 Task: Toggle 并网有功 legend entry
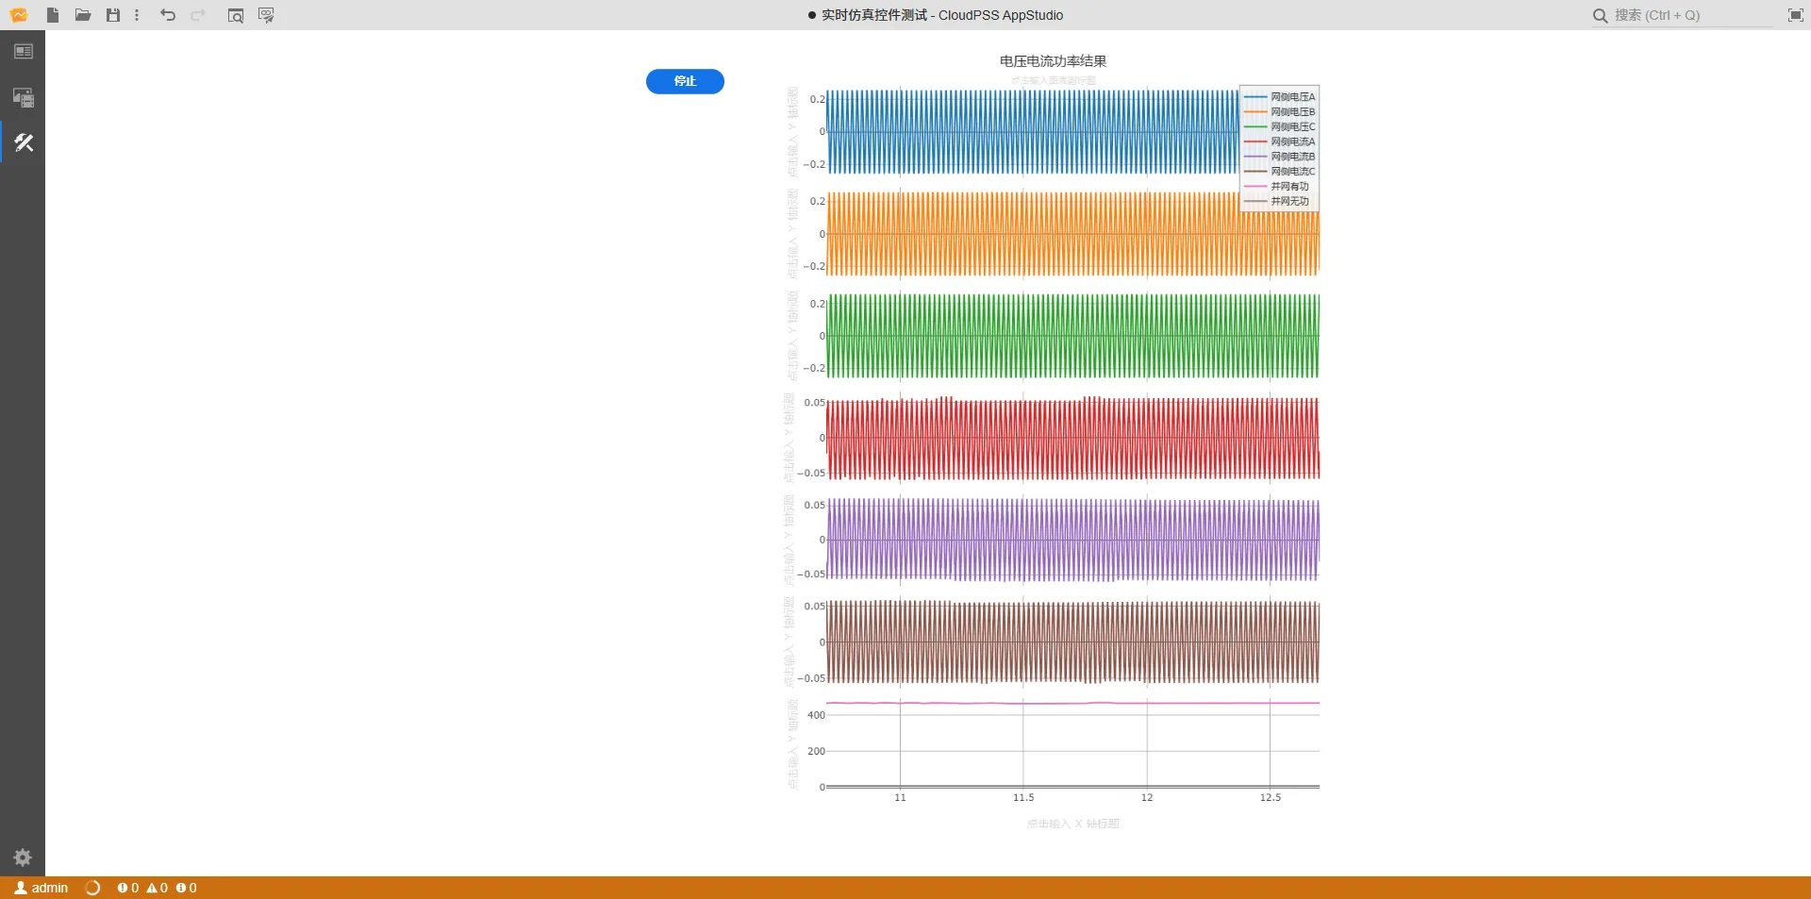coord(1288,187)
